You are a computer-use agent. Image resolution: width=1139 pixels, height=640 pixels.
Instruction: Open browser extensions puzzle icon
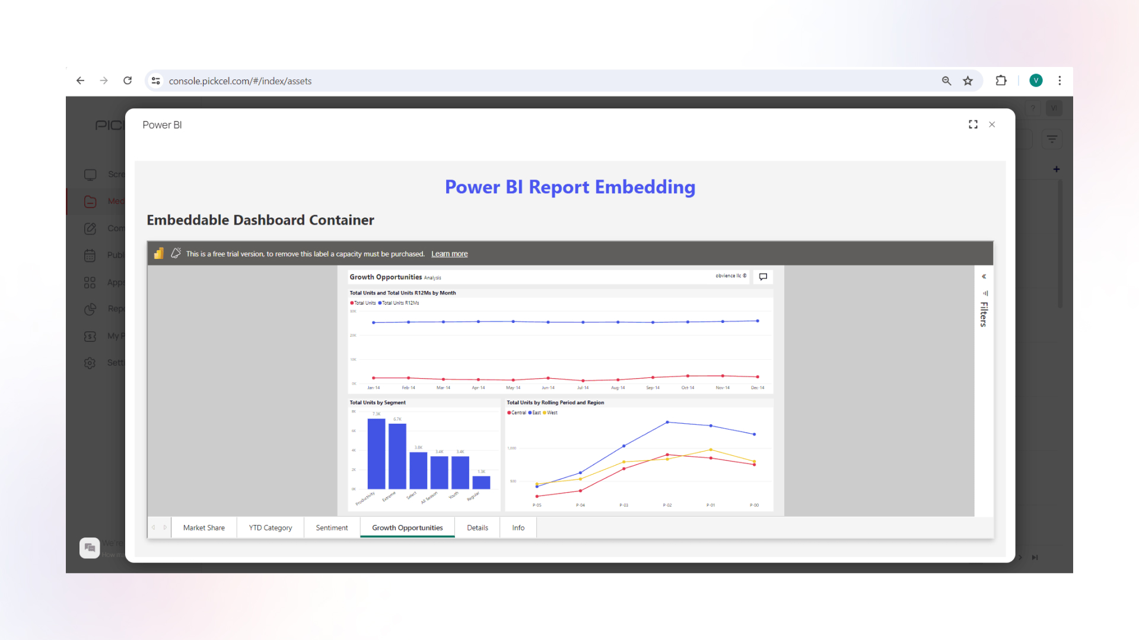(x=1001, y=81)
